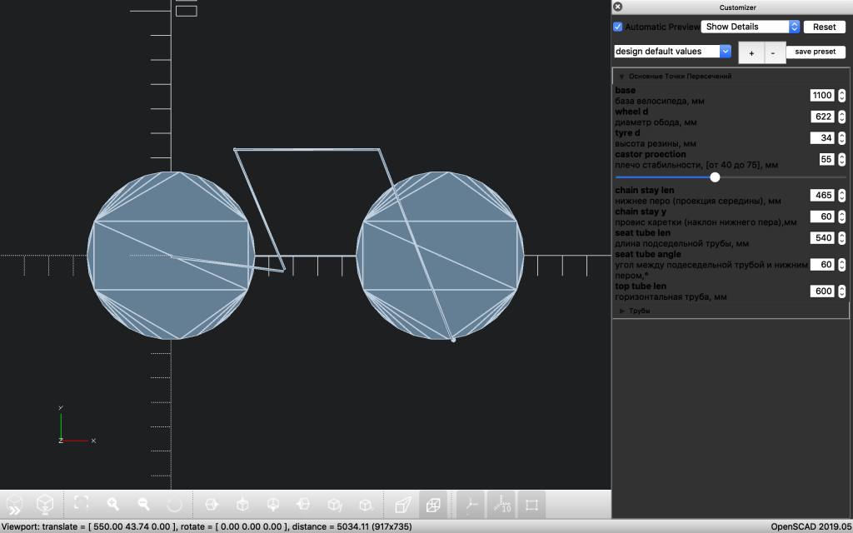Click the Reset View circular icon
Screen dimensions: 853x533
click(x=174, y=504)
